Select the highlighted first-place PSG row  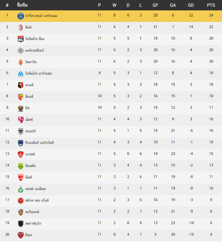[x=111, y=16]
